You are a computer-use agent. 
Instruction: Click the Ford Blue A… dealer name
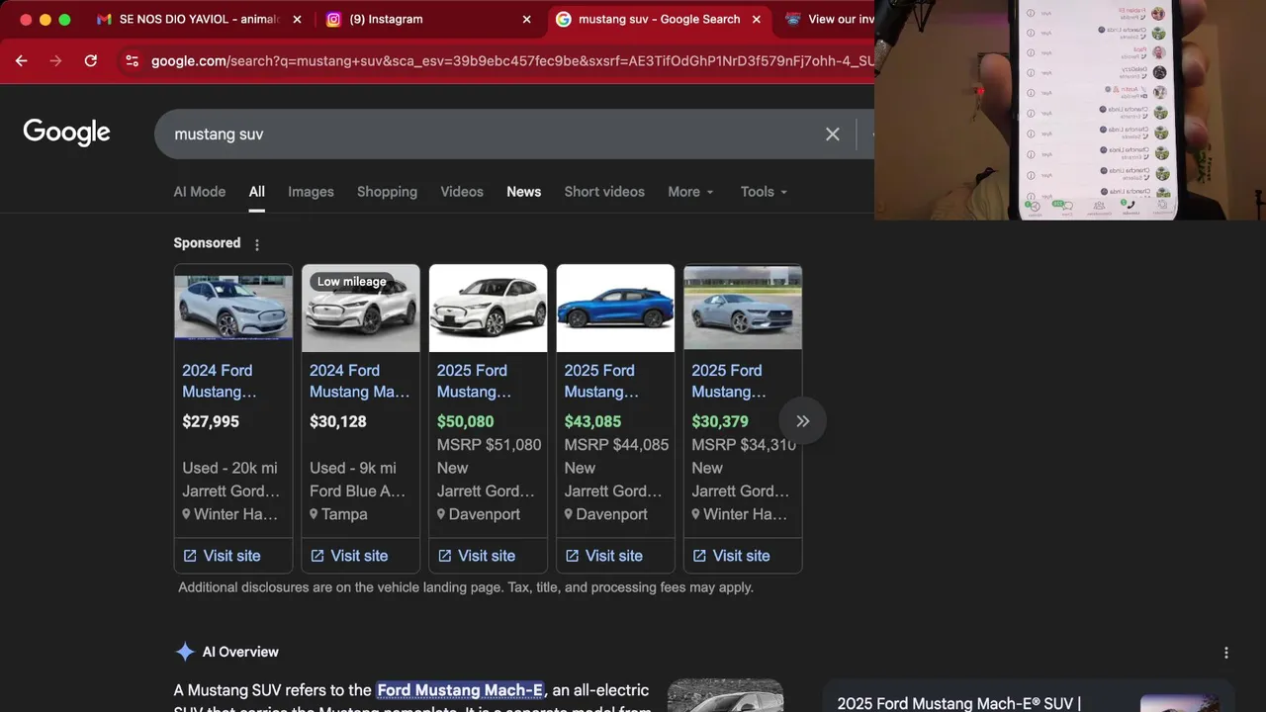(x=358, y=491)
